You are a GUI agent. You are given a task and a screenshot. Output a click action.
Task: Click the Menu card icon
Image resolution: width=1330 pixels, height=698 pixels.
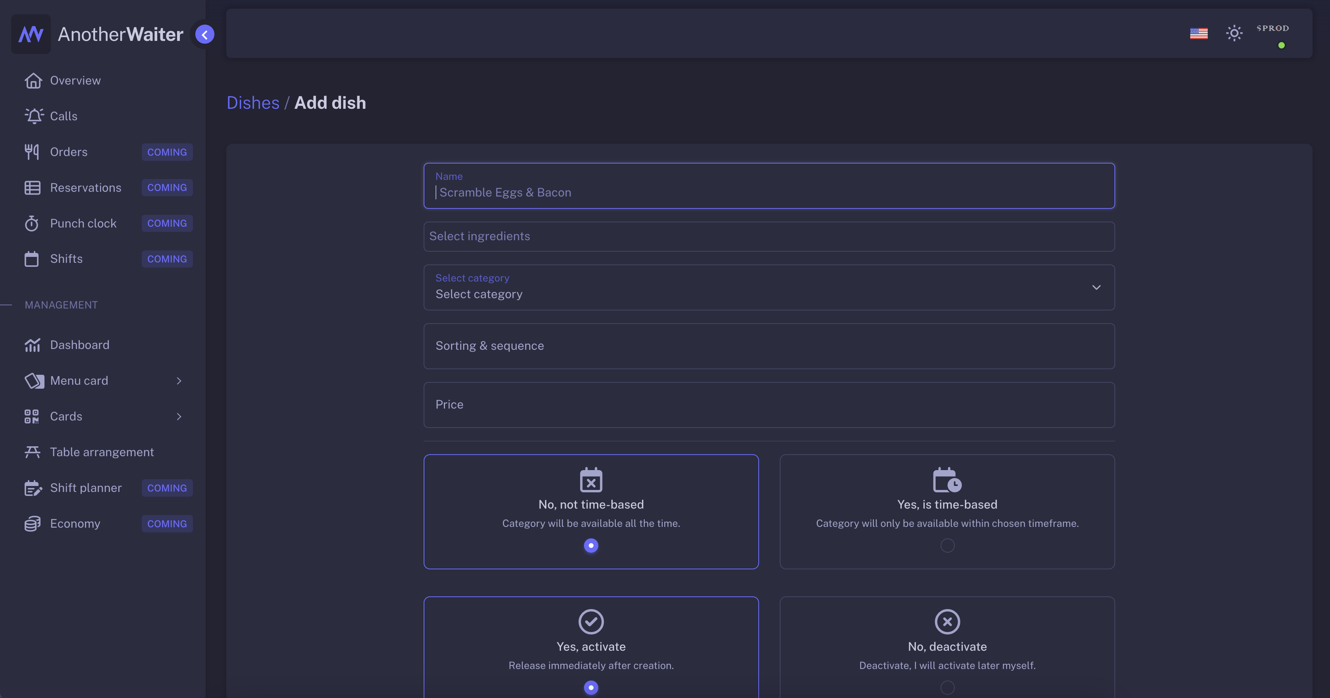point(34,381)
